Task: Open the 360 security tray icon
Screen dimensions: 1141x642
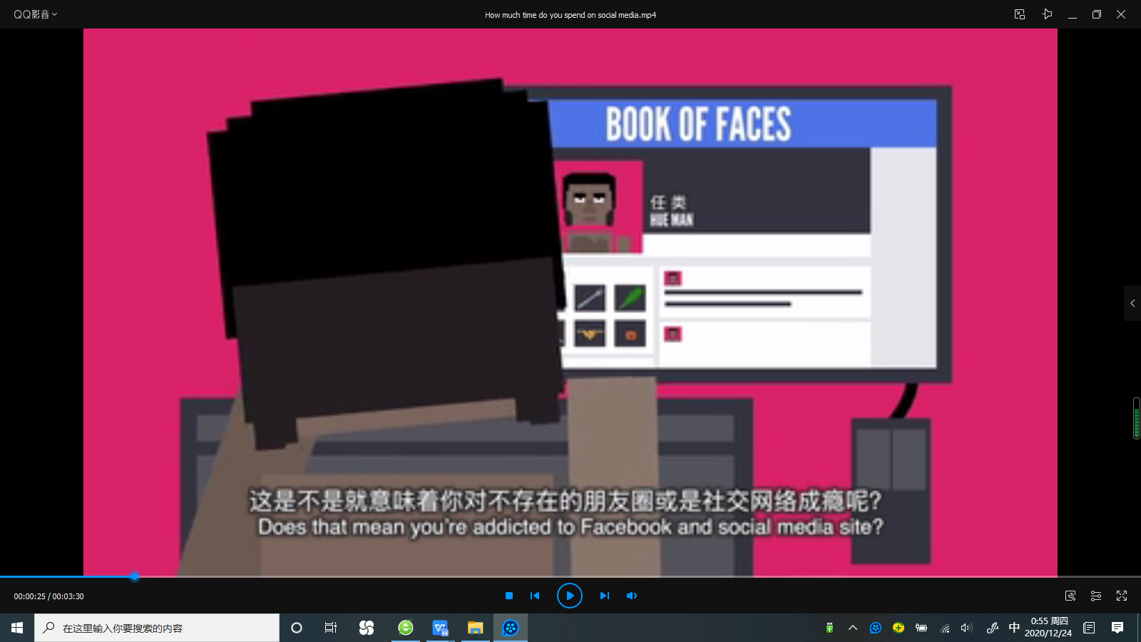Action: click(x=899, y=628)
